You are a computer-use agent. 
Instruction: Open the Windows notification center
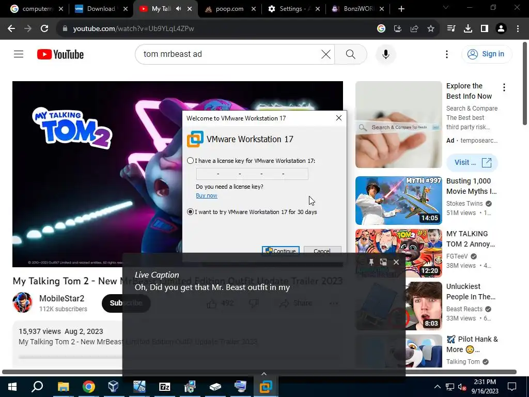(x=512, y=387)
